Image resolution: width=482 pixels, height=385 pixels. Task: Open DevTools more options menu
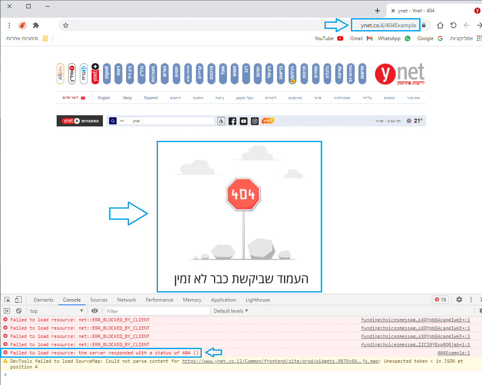471,299
